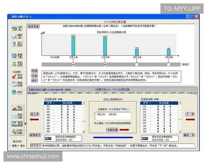Viewport: 207px width, 165px height.
Task: Click the 0大3小 bar labeled 370
Action: tap(137, 52)
